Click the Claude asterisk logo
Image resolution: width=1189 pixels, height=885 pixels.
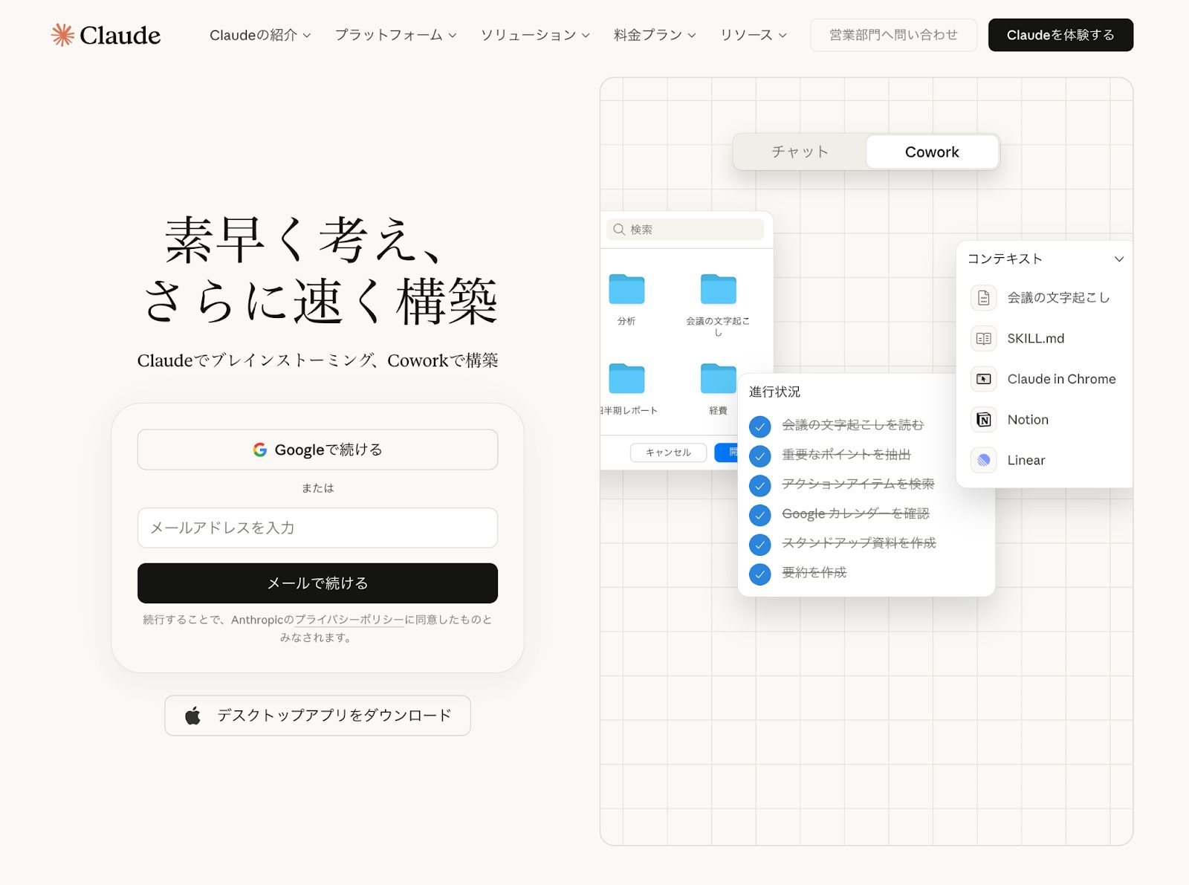[62, 33]
